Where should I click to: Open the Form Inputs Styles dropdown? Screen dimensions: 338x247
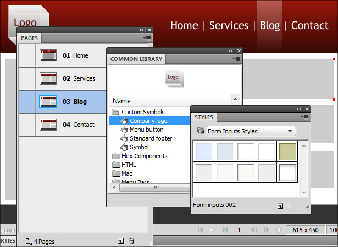(251, 131)
